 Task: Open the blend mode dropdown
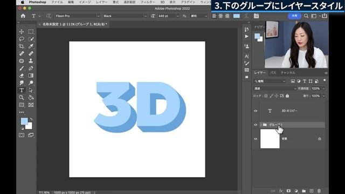[275, 88]
